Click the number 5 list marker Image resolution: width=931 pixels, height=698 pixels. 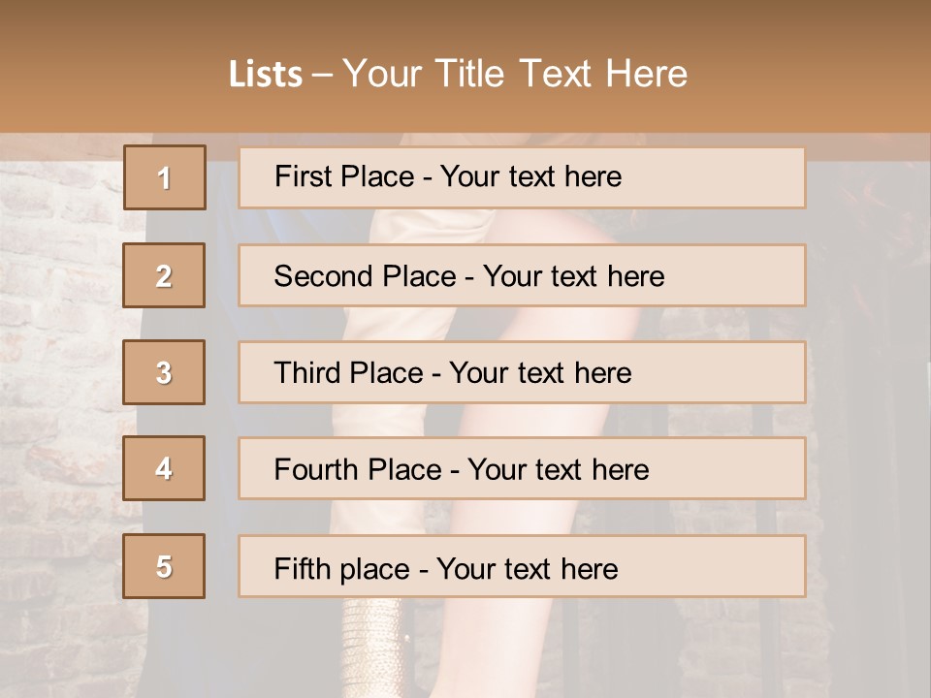[x=164, y=566]
